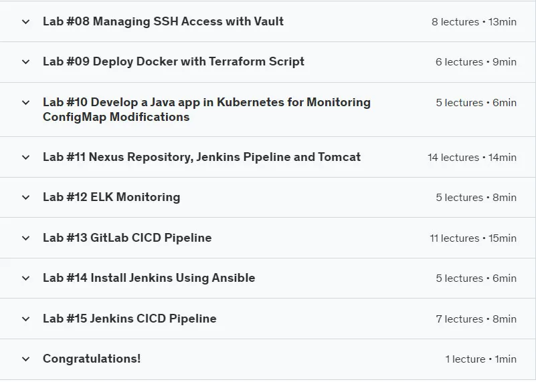The height and width of the screenshot is (382, 536).
Task: Open Lab #11 Nexus Repository, Jenkins Pipeline title
Action: pyautogui.click(x=201, y=157)
